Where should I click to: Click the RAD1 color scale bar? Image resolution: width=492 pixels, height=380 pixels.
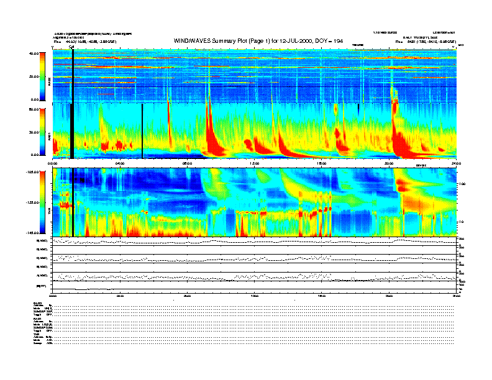point(42,132)
